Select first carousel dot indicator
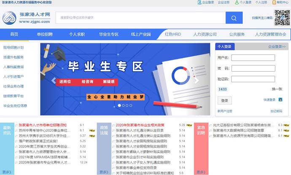The height and width of the screenshot is (175, 291). (x=119, y=105)
